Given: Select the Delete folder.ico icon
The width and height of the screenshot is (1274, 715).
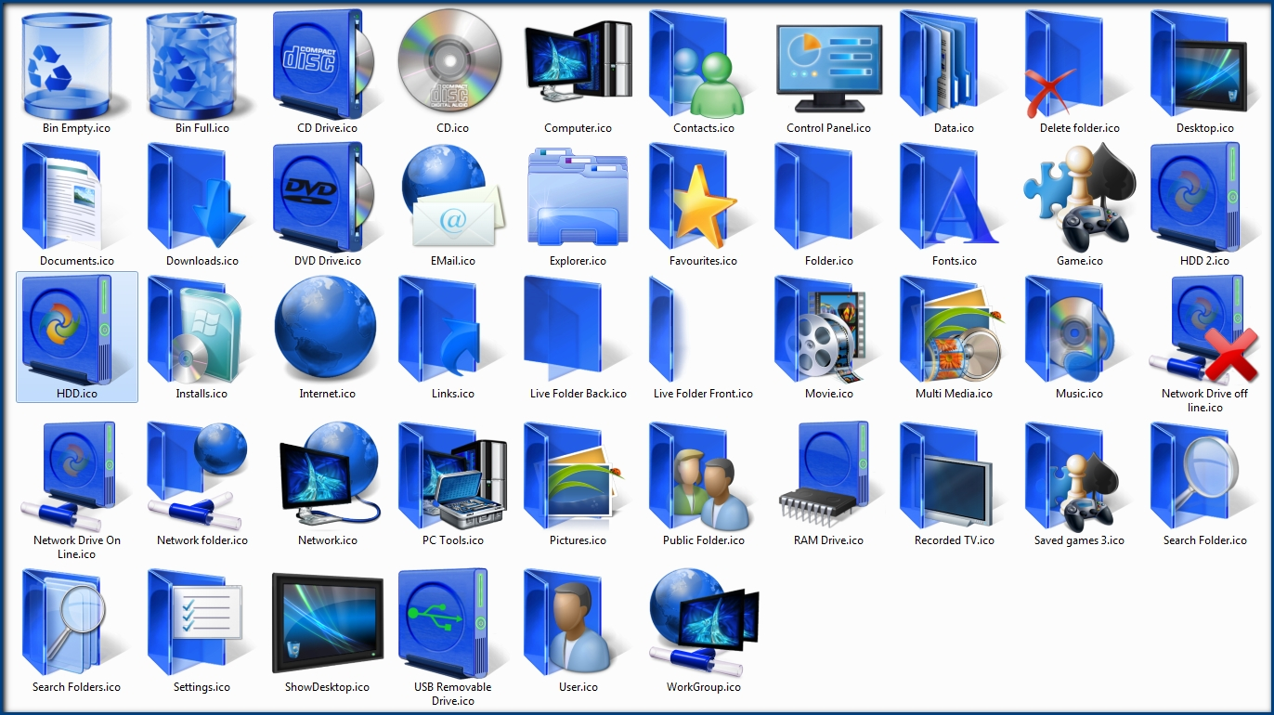Looking at the screenshot, I should point(1077,63).
